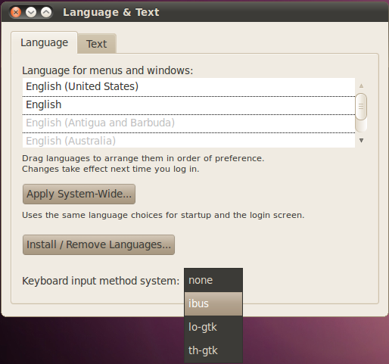Click scrollbar trough below the handle
The image size is (389, 364).
coord(361,126)
